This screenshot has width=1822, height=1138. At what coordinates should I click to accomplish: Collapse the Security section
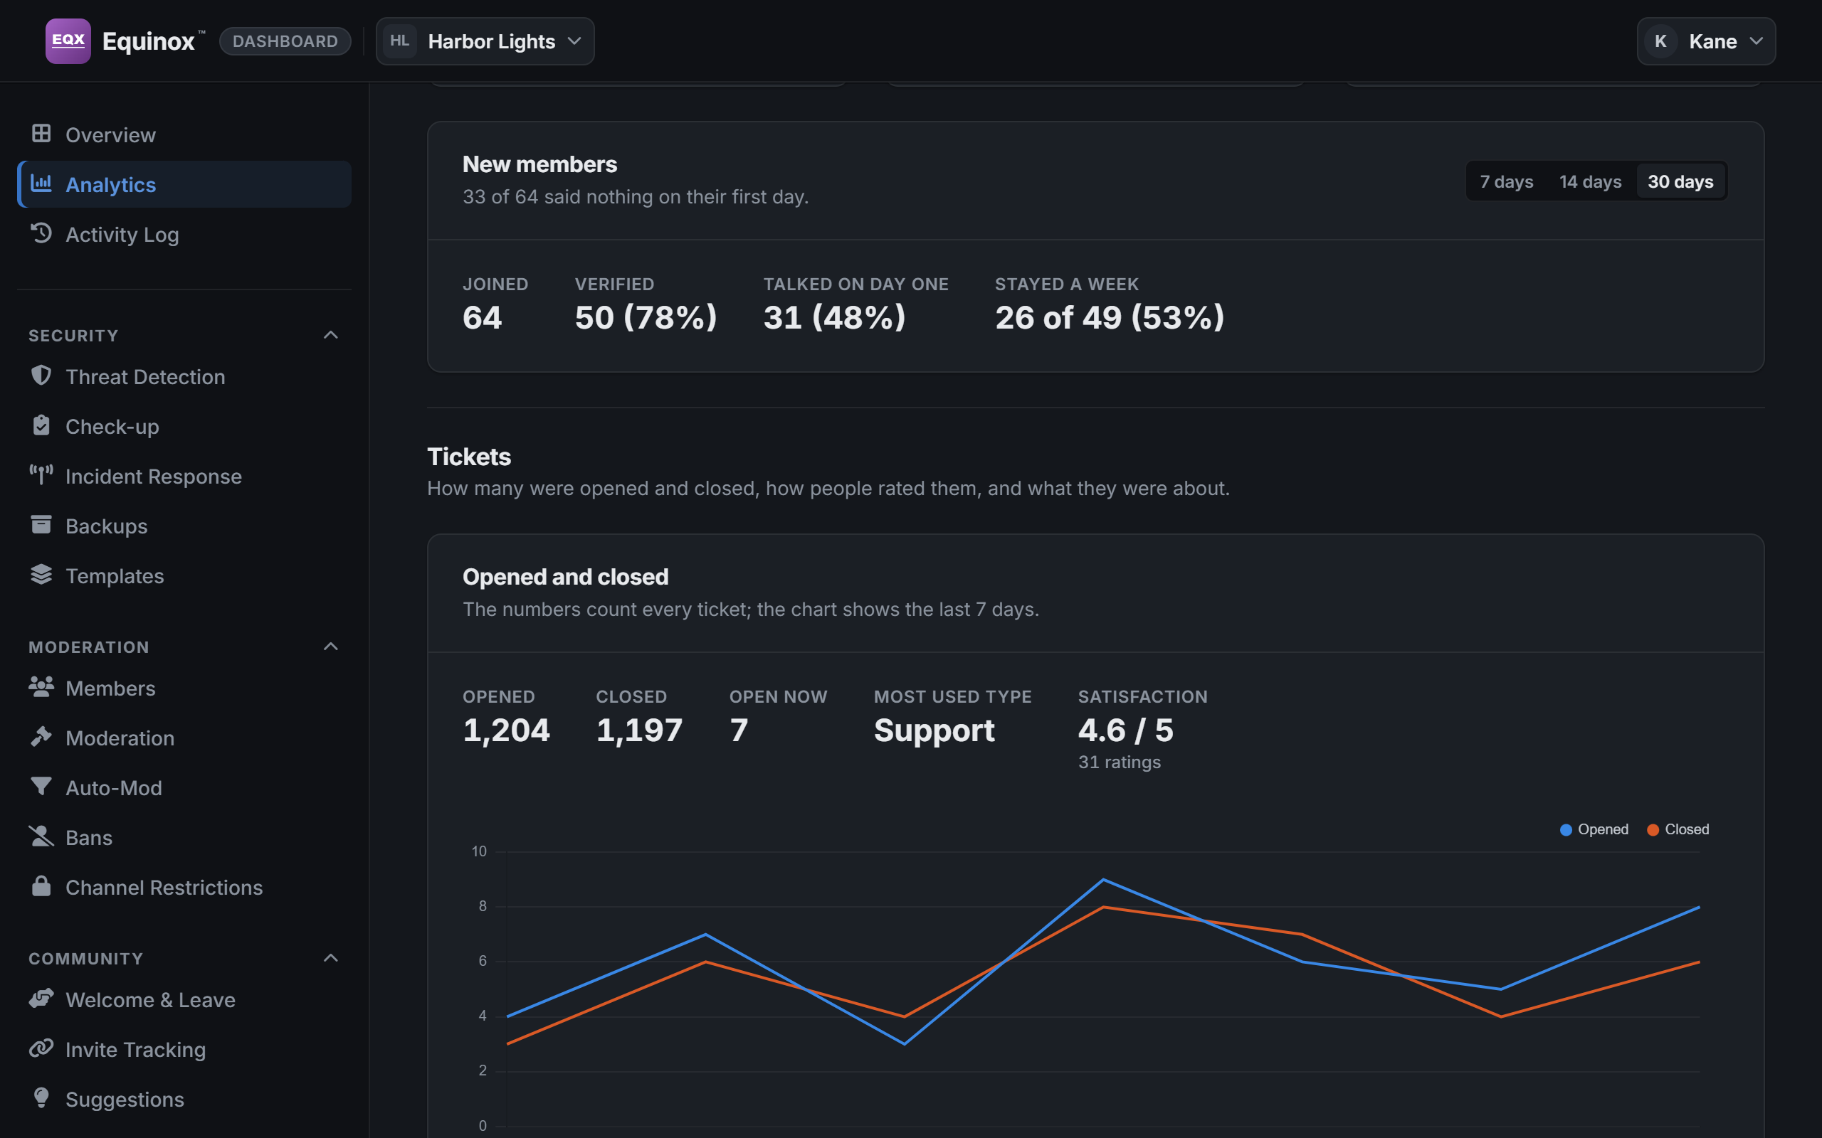[184, 336]
